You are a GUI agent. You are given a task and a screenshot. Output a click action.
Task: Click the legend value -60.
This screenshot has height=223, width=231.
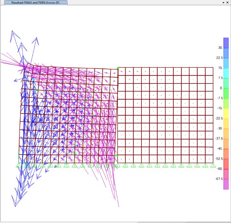(x=220, y=169)
